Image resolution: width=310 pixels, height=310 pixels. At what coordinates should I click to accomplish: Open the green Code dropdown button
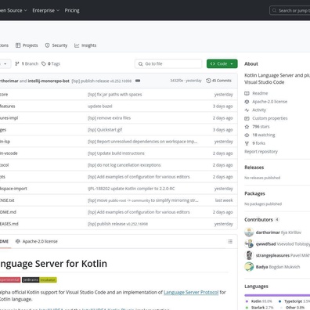222,63
